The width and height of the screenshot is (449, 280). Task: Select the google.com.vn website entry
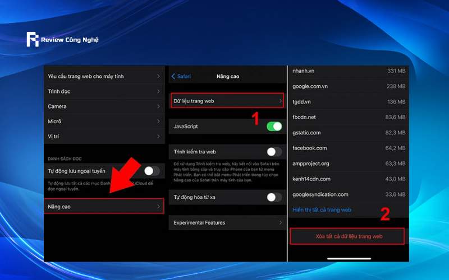(349, 86)
